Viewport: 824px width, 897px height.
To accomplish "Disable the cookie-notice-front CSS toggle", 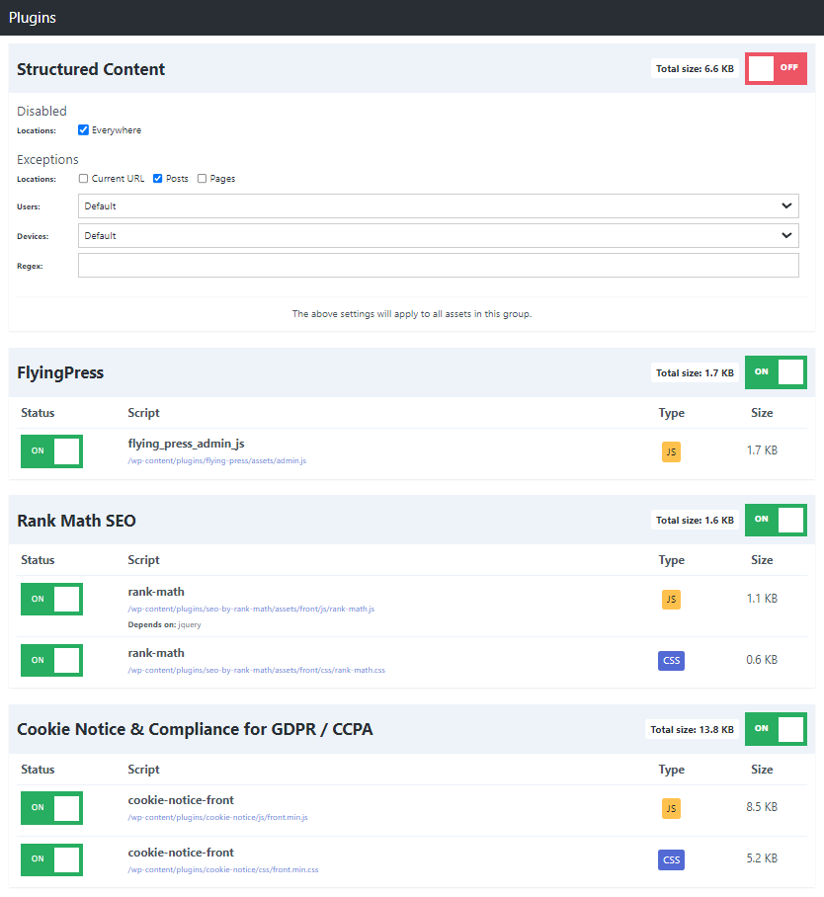I will (51, 859).
